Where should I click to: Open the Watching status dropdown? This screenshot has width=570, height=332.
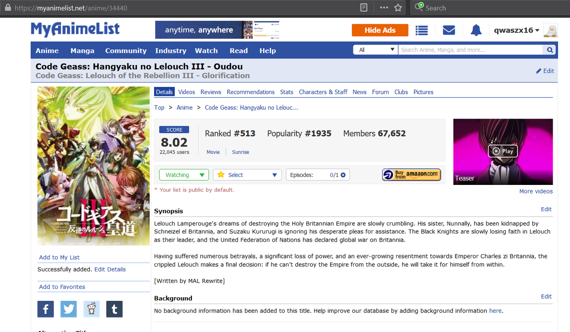point(184,175)
